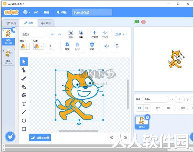Click the Delete trash icon in toolbar
Viewport: 194px width, 152px height.
pyautogui.click(x=92, y=46)
